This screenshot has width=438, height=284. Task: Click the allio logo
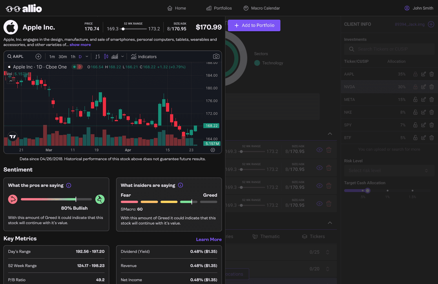point(24,8)
